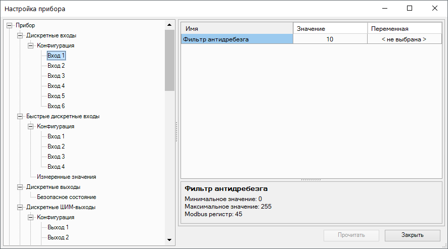Click the Значение column header
The image size is (448, 249).
click(330, 29)
